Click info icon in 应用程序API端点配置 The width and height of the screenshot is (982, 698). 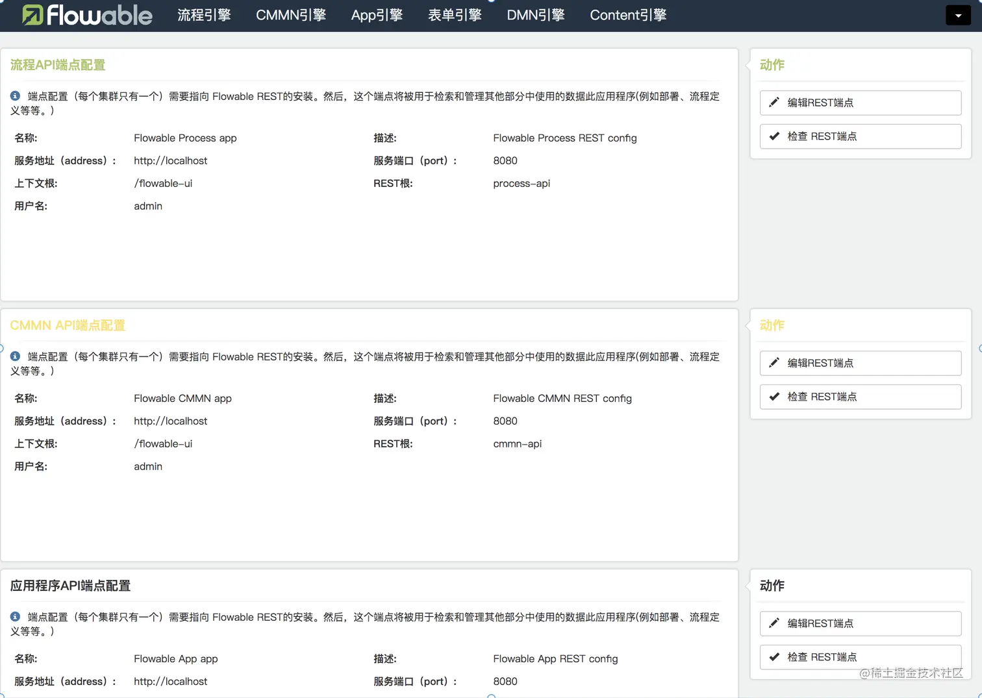coord(16,617)
